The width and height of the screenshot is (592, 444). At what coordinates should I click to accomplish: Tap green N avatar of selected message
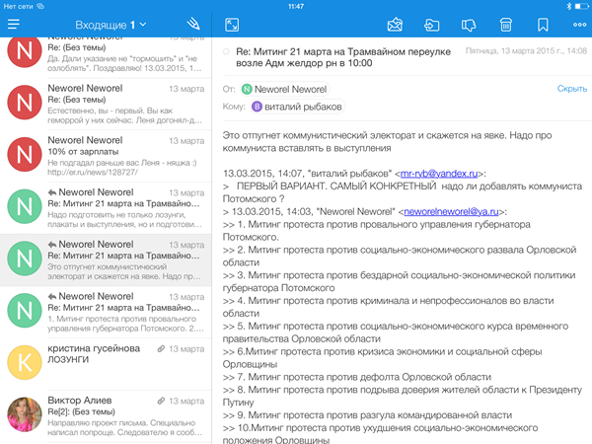(25, 259)
